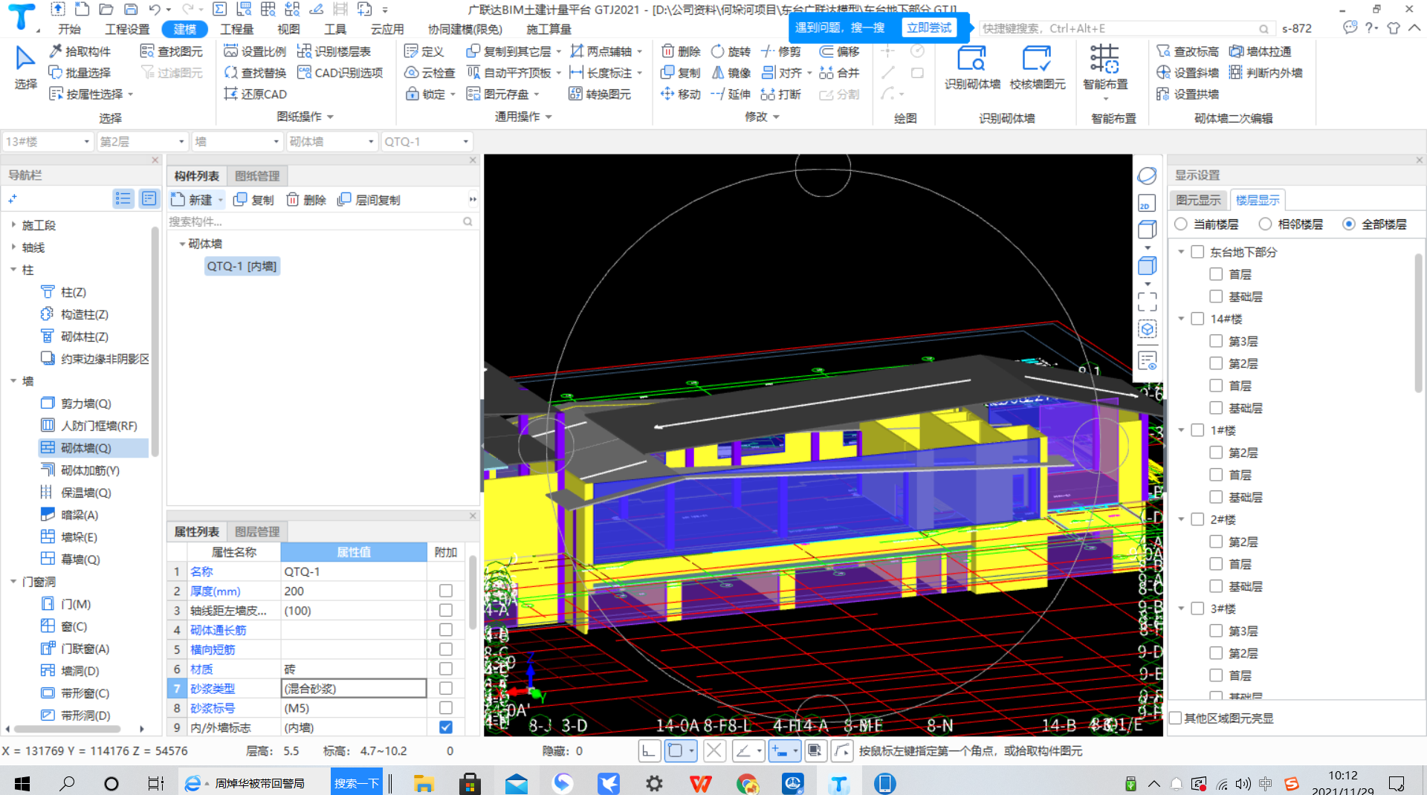The height and width of the screenshot is (795, 1427).
Task: Click 识别楼层表 recognize floor table
Action: [x=334, y=51]
